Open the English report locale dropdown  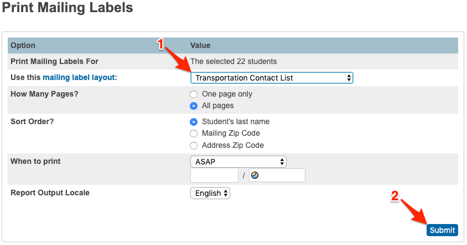pos(210,193)
